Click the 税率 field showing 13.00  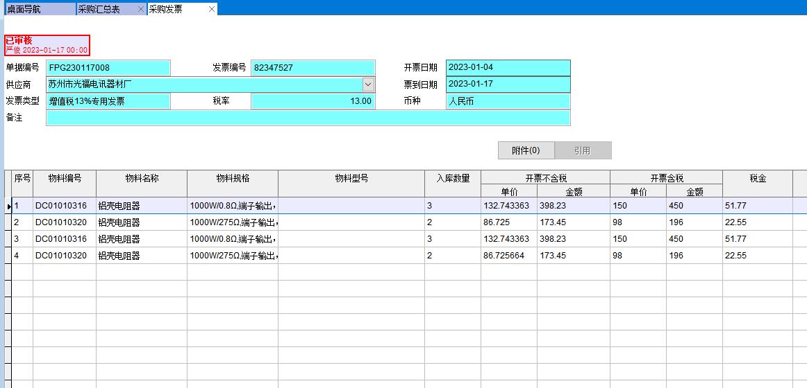313,101
